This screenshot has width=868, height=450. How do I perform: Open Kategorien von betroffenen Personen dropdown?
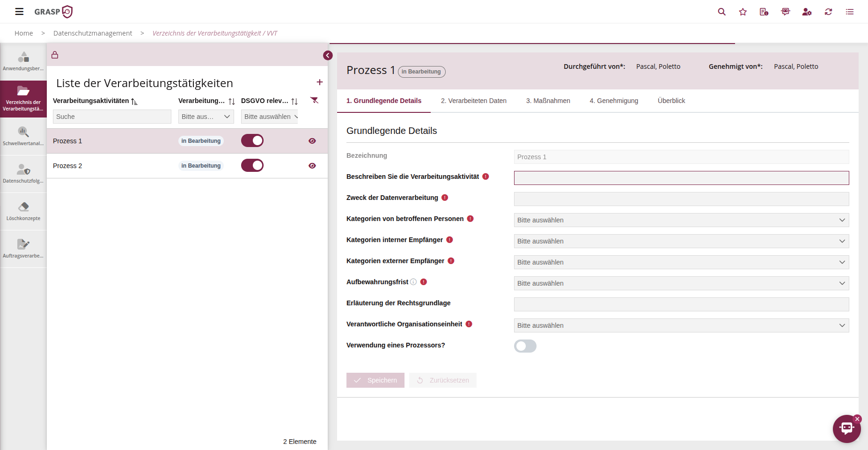tap(681, 220)
